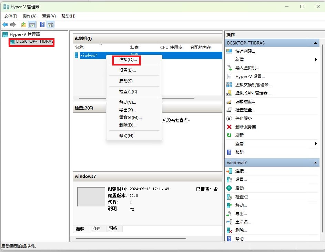Open 虚拟交换机管理器 in the actions pane

click(x=253, y=84)
